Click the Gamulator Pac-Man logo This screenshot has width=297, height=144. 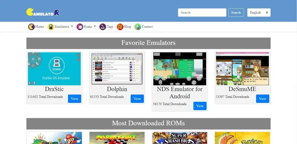tap(43, 12)
